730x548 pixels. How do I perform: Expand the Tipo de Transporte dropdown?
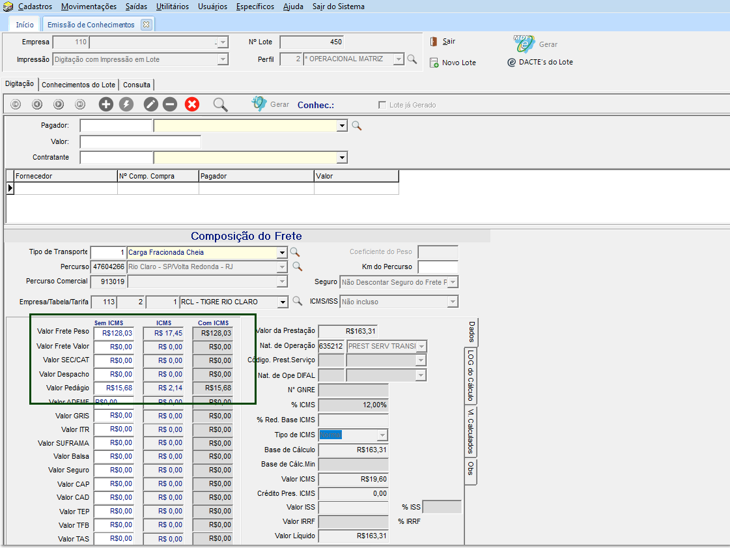click(282, 253)
